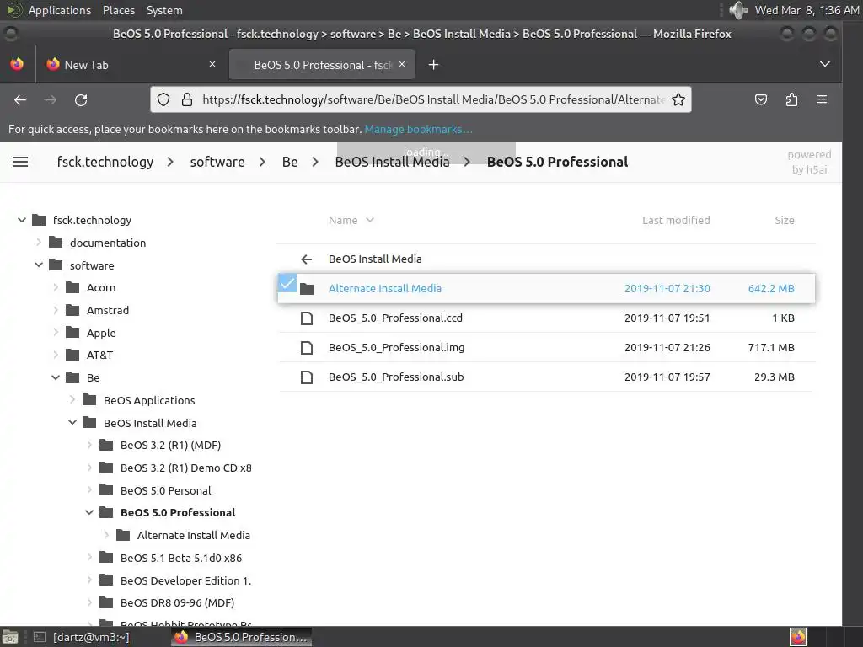Toggle the h5ai sidebar hamburger menu
This screenshot has height=647, width=863.
pyautogui.click(x=20, y=162)
